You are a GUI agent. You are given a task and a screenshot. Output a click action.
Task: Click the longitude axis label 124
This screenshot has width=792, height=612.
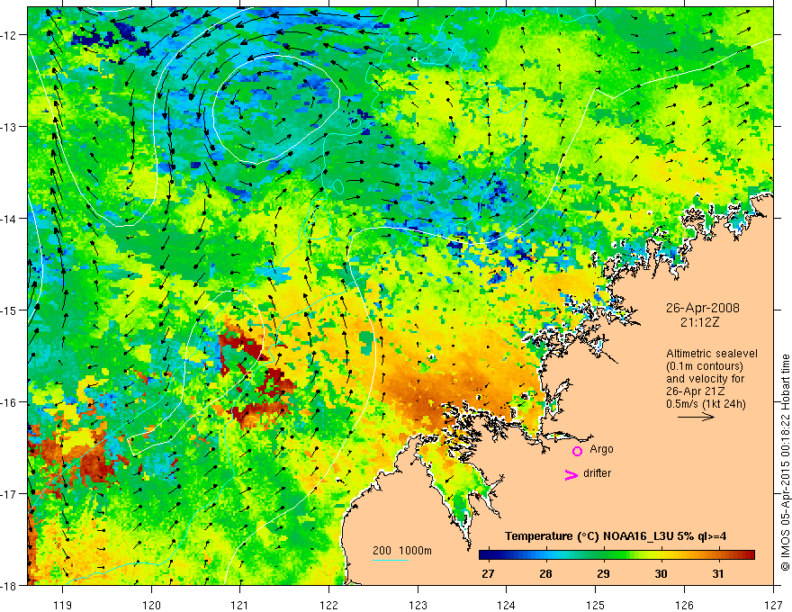point(507,605)
